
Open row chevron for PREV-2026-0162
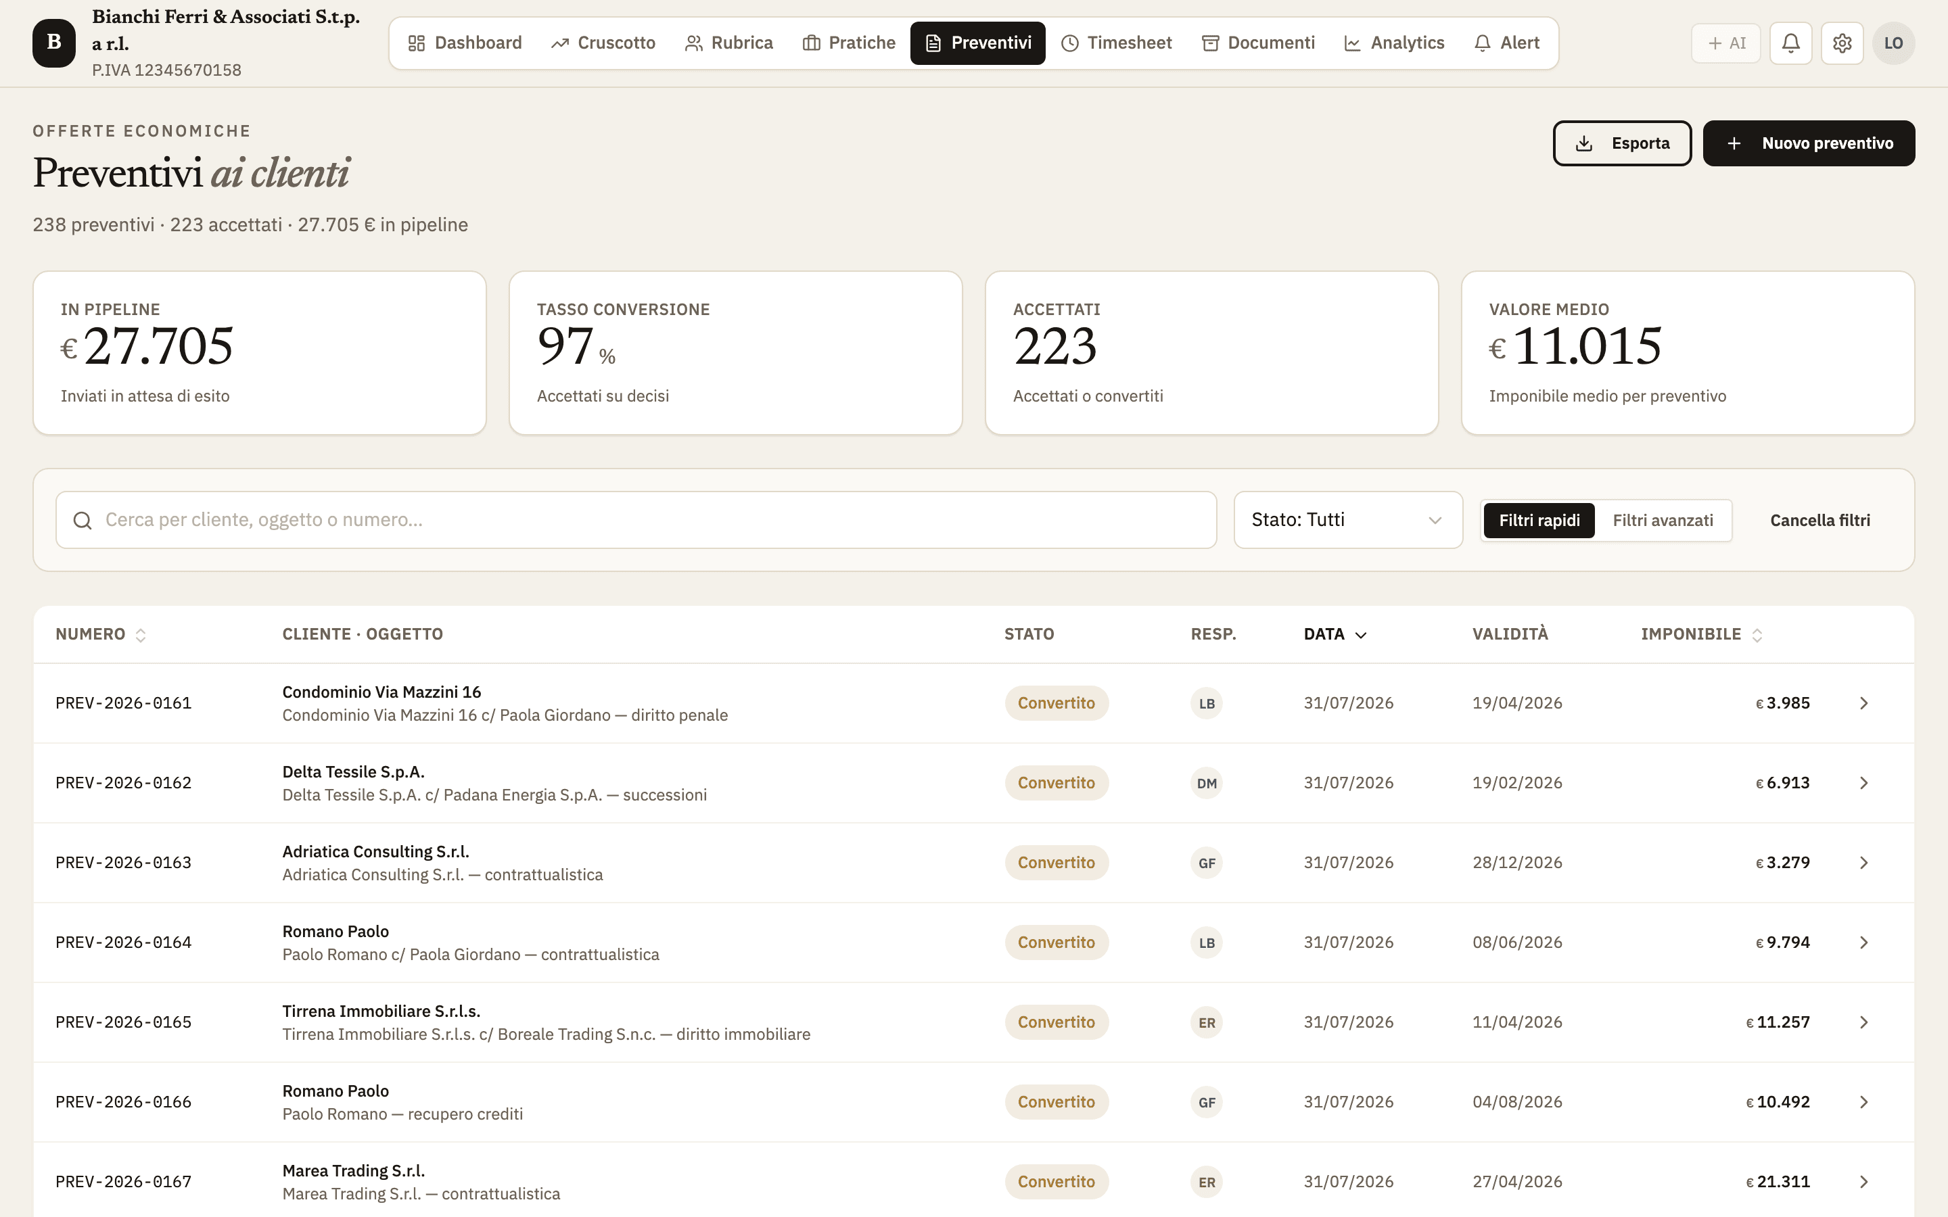tap(1863, 783)
